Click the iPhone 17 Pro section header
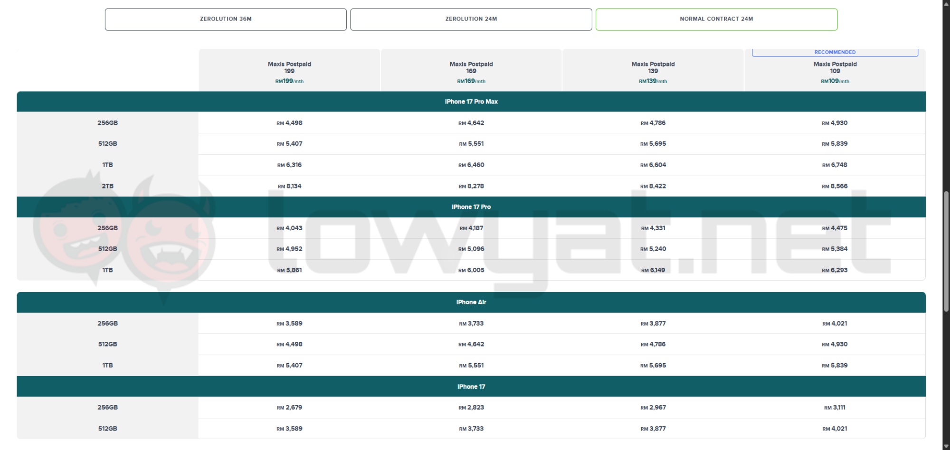The height and width of the screenshot is (450, 950). pos(471,207)
